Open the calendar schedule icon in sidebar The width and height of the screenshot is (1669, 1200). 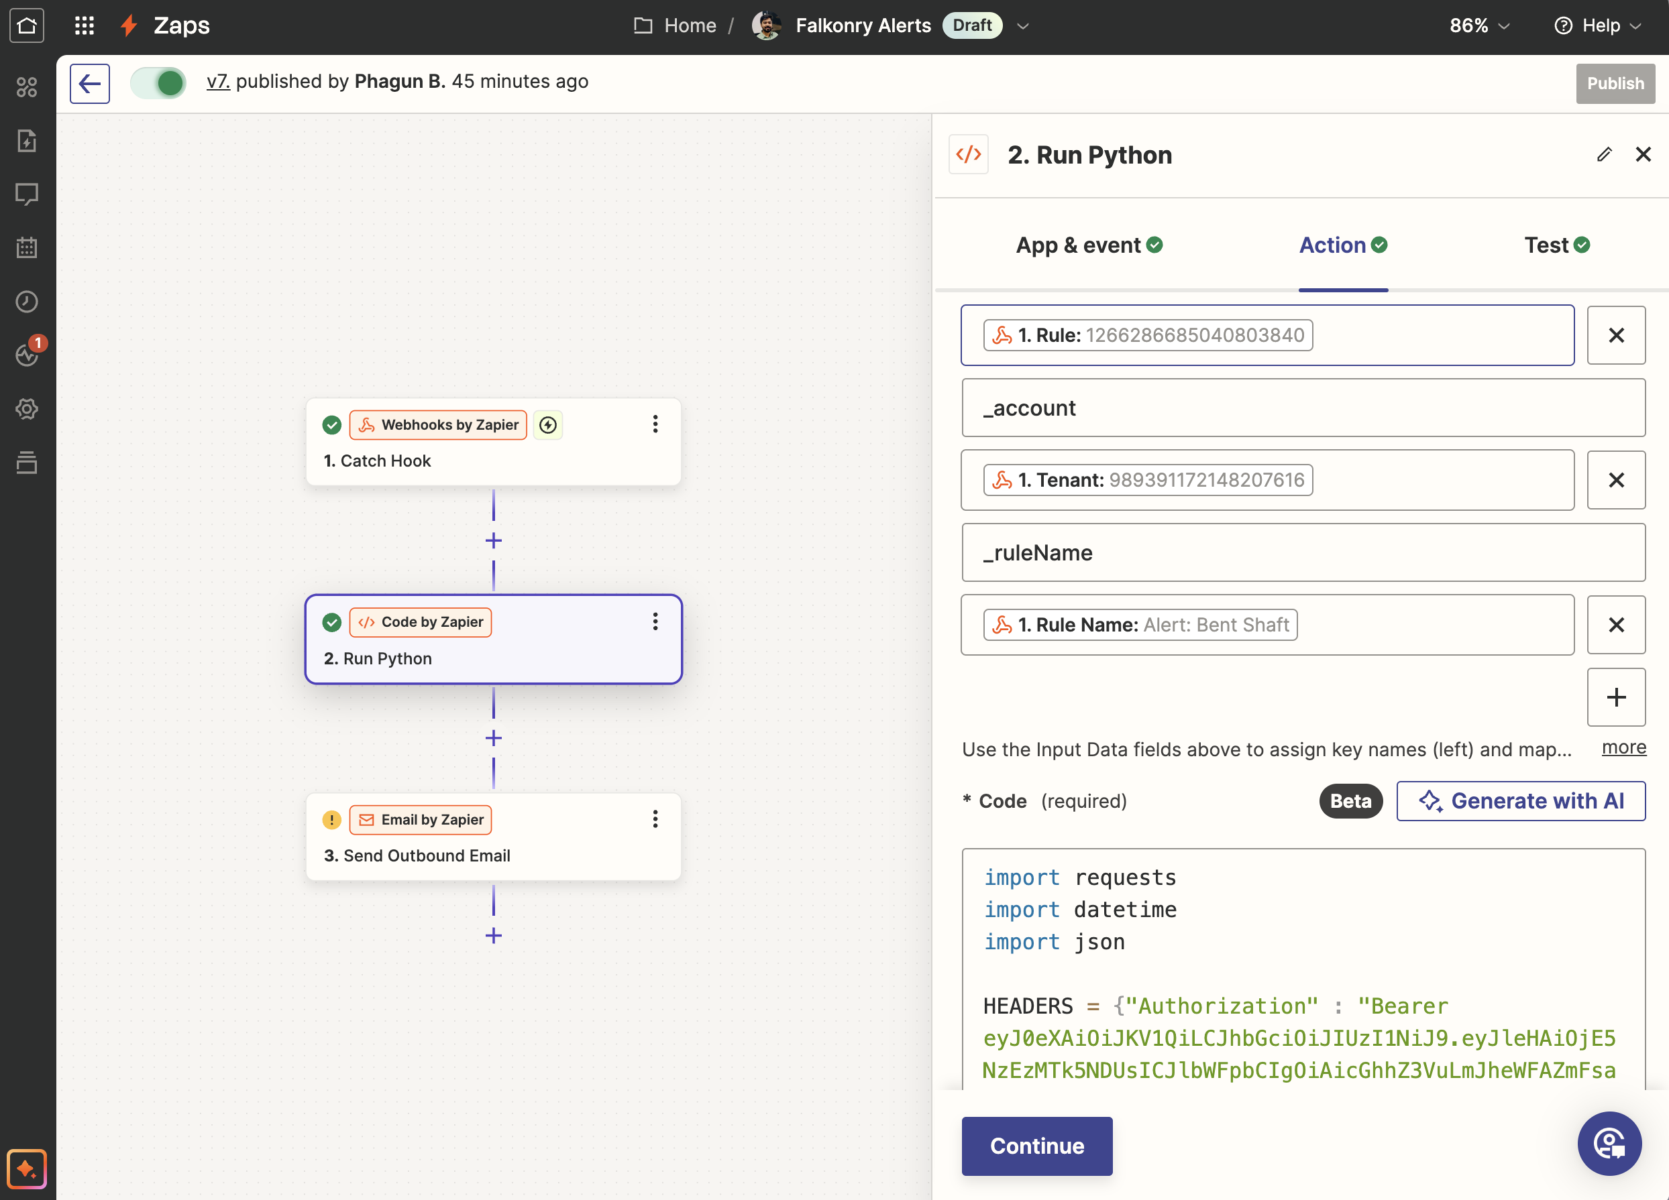tap(28, 248)
